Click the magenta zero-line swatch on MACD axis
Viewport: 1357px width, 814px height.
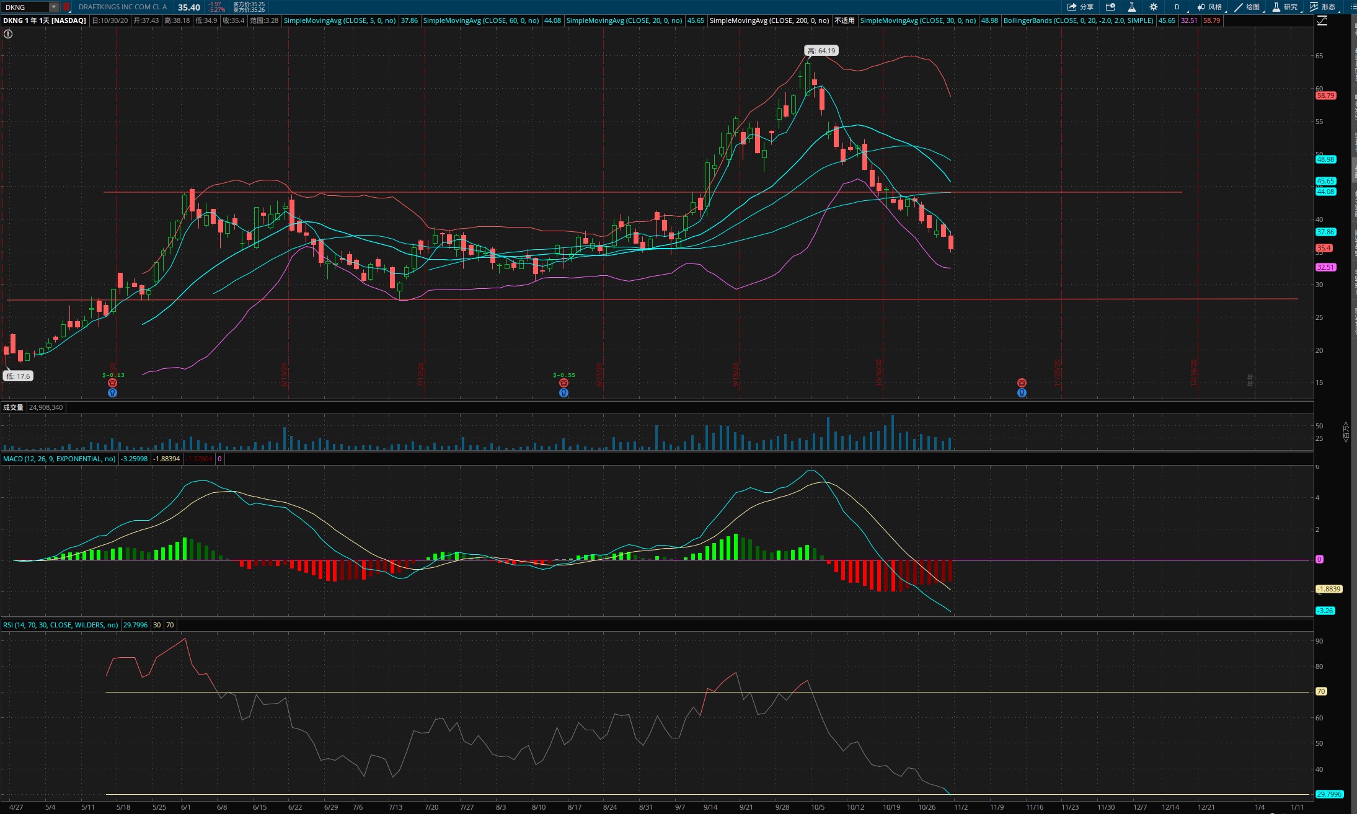click(x=1319, y=559)
